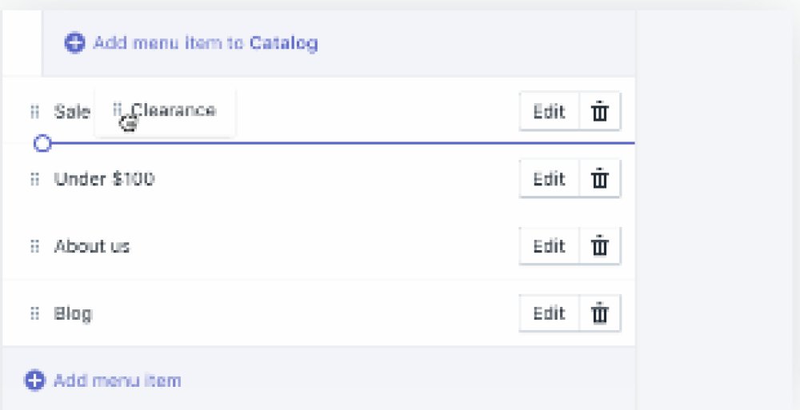Click the drag handle next to About us
Image resolution: width=800 pixels, height=410 pixels.
[x=34, y=246]
